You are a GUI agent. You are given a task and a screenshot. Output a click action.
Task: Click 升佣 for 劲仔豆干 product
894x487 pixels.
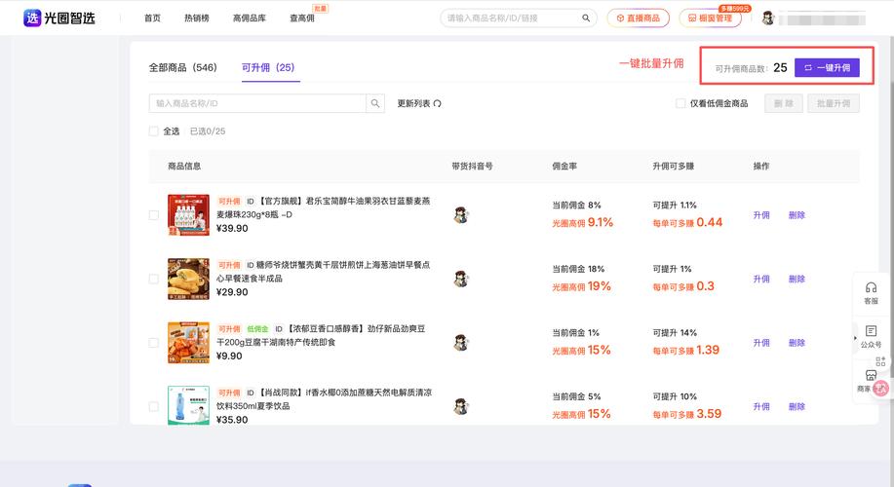coord(761,343)
